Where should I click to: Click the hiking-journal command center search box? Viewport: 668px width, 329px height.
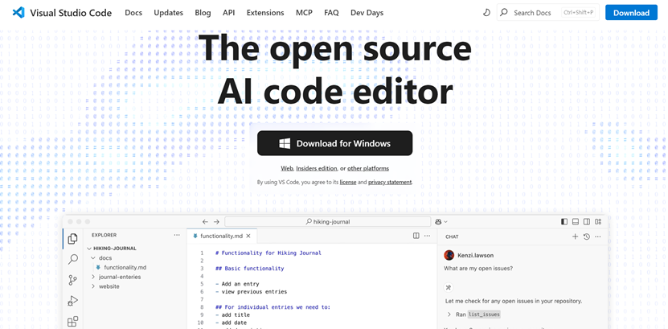coord(328,221)
